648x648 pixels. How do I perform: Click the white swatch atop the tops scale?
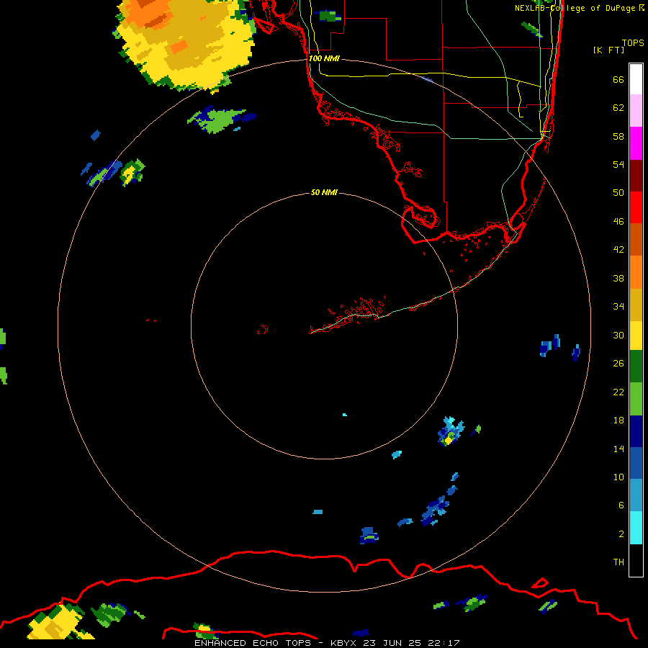(636, 79)
